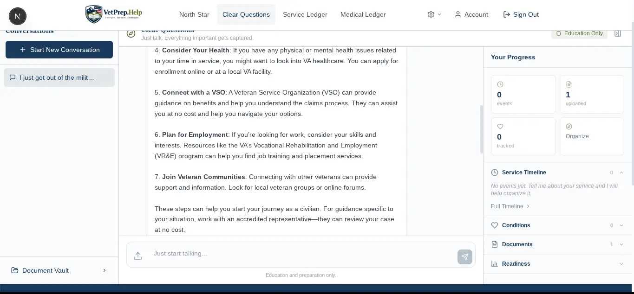The image size is (634, 294).
Task: Click Sign Out
Action: 521,14
